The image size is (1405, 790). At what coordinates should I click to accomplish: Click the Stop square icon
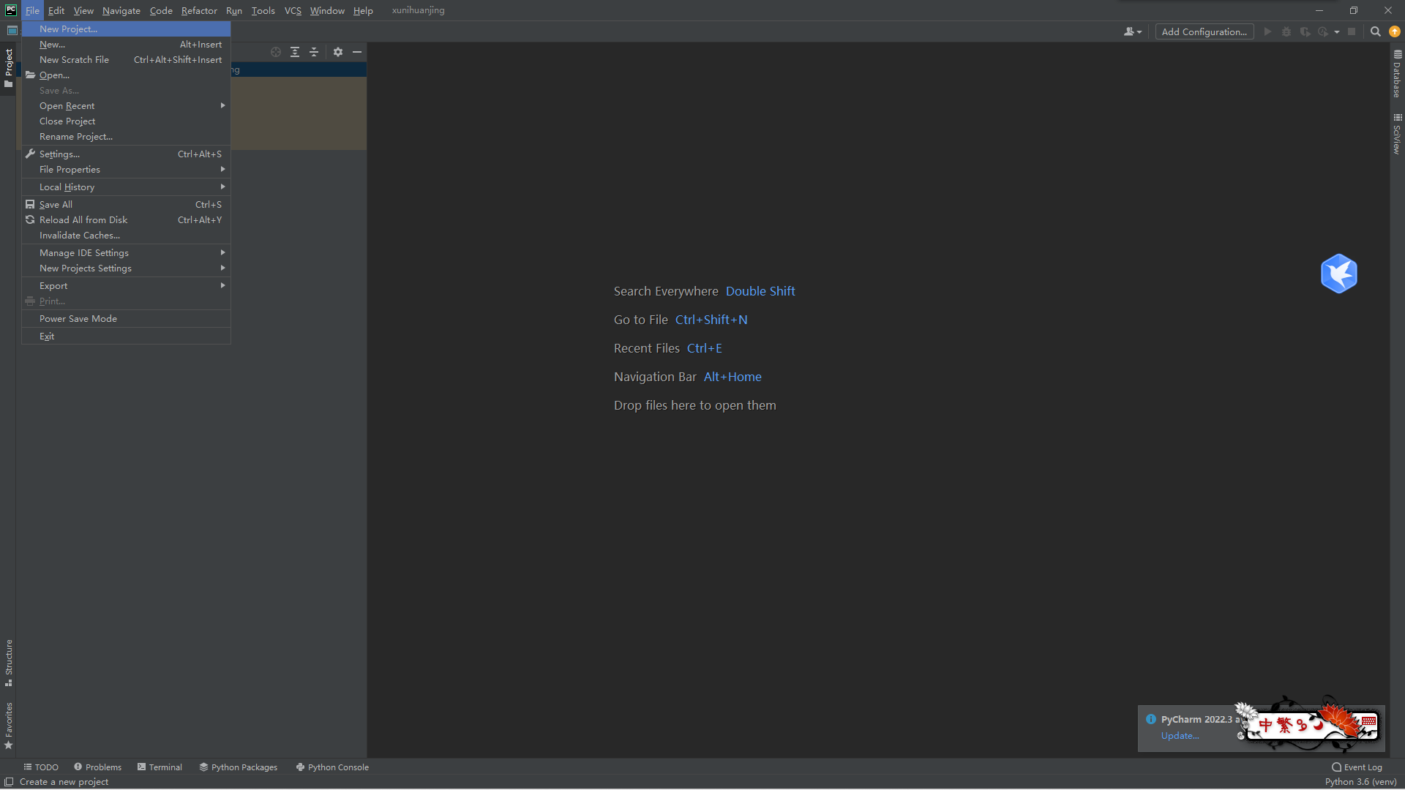(1352, 31)
